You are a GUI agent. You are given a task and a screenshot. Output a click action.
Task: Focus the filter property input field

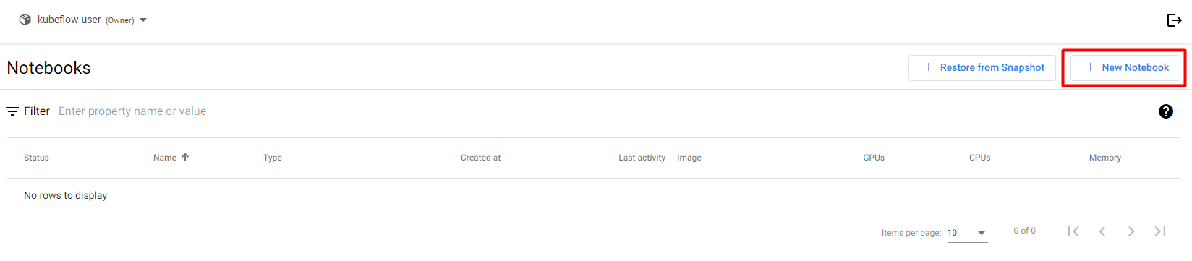[579, 111]
